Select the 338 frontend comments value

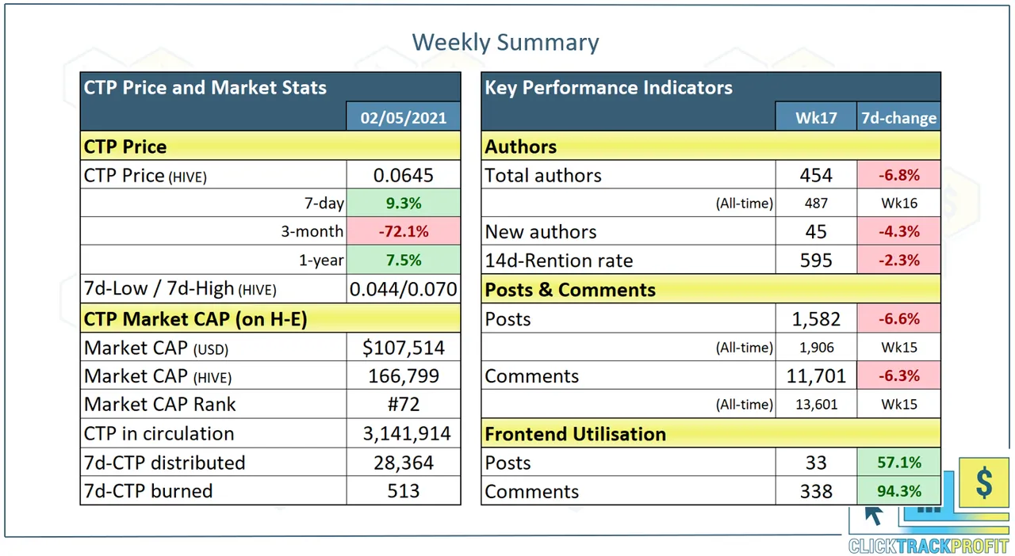click(816, 491)
